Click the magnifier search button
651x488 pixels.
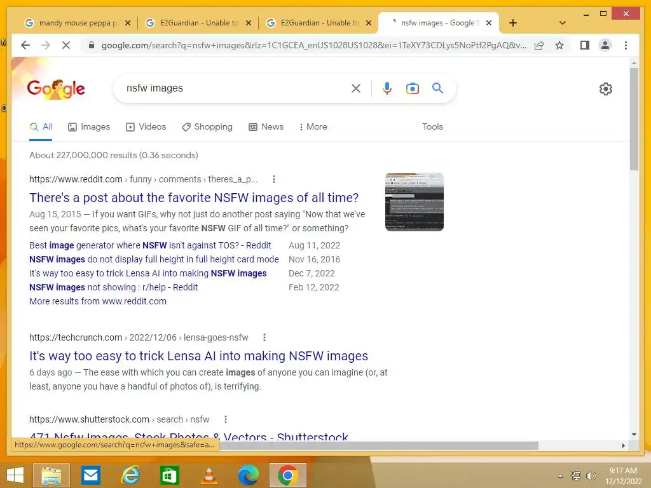437,88
